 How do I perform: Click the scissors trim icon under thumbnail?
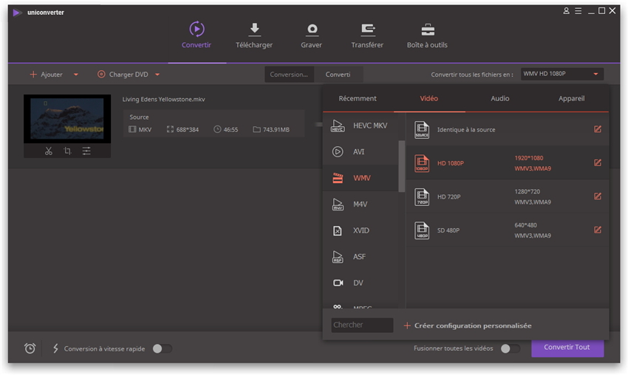[49, 151]
